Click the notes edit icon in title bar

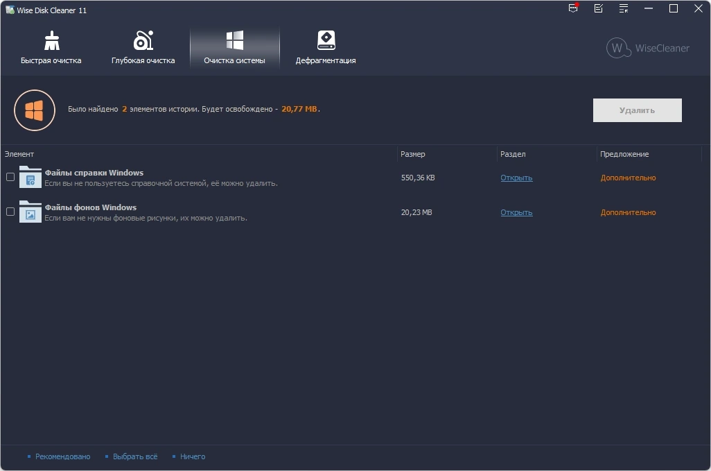(599, 8)
